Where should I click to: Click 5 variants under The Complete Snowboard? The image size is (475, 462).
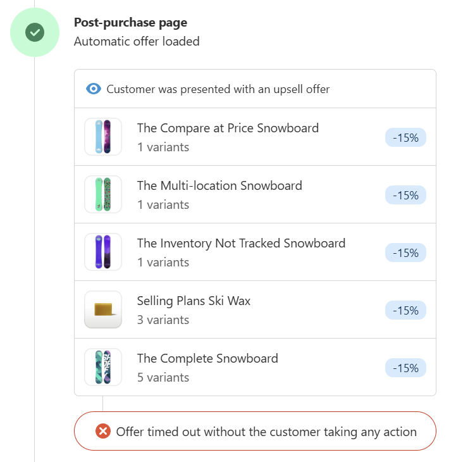pyautogui.click(x=163, y=378)
